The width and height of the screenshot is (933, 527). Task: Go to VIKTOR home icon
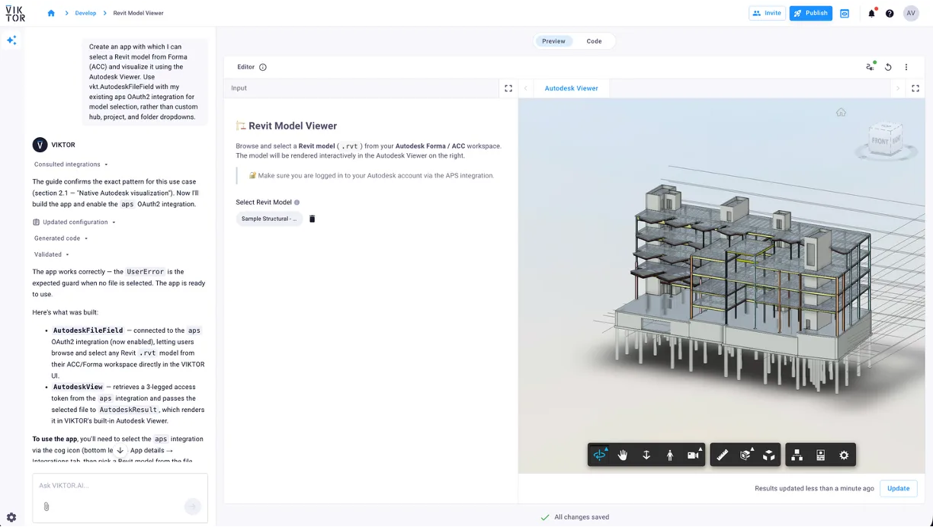[51, 13]
